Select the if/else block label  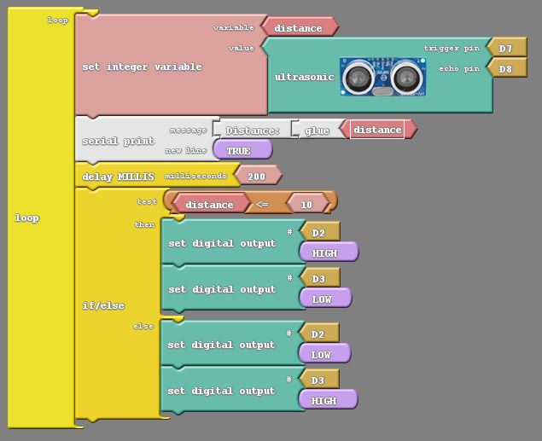pyautogui.click(x=103, y=305)
